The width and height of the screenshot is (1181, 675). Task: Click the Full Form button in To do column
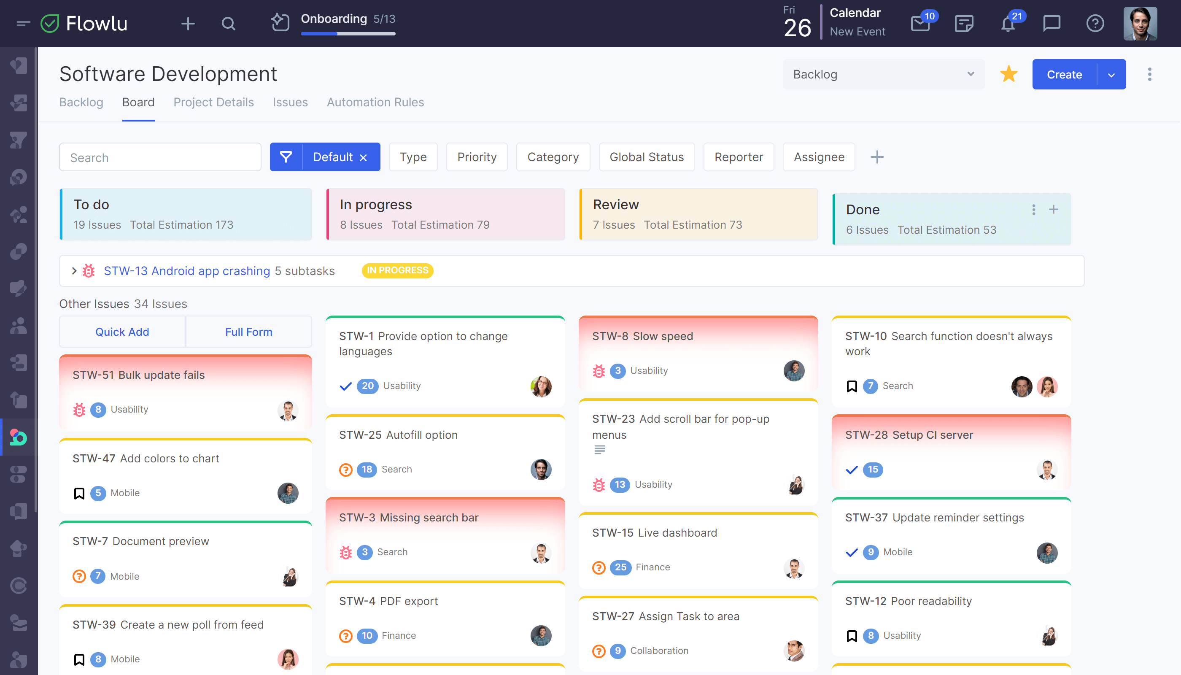248,331
